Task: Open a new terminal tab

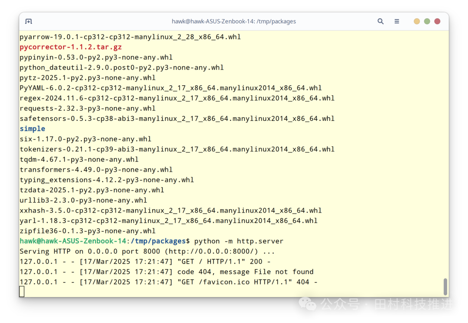Action: [28, 21]
